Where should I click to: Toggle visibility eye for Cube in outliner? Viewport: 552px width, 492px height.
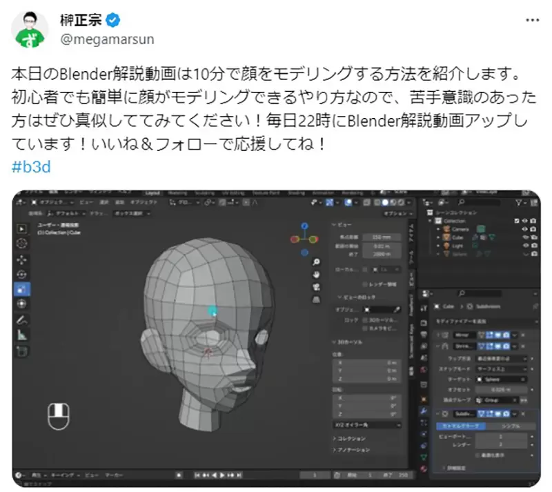[526, 237]
